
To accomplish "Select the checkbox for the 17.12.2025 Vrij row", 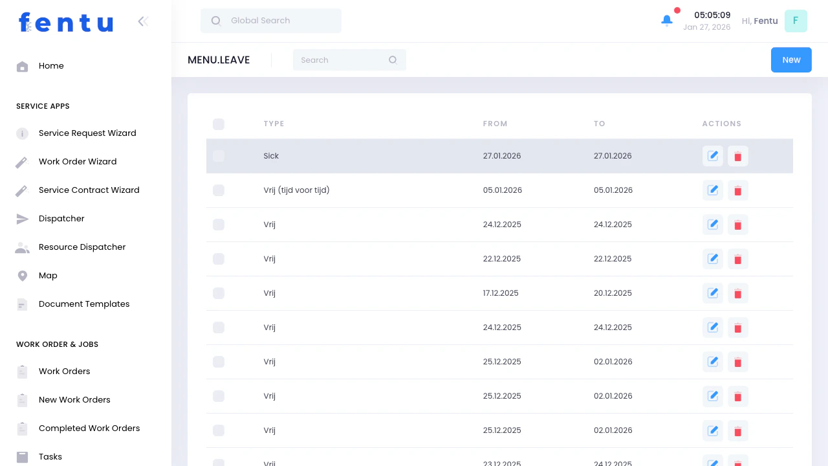I will tap(219, 293).
